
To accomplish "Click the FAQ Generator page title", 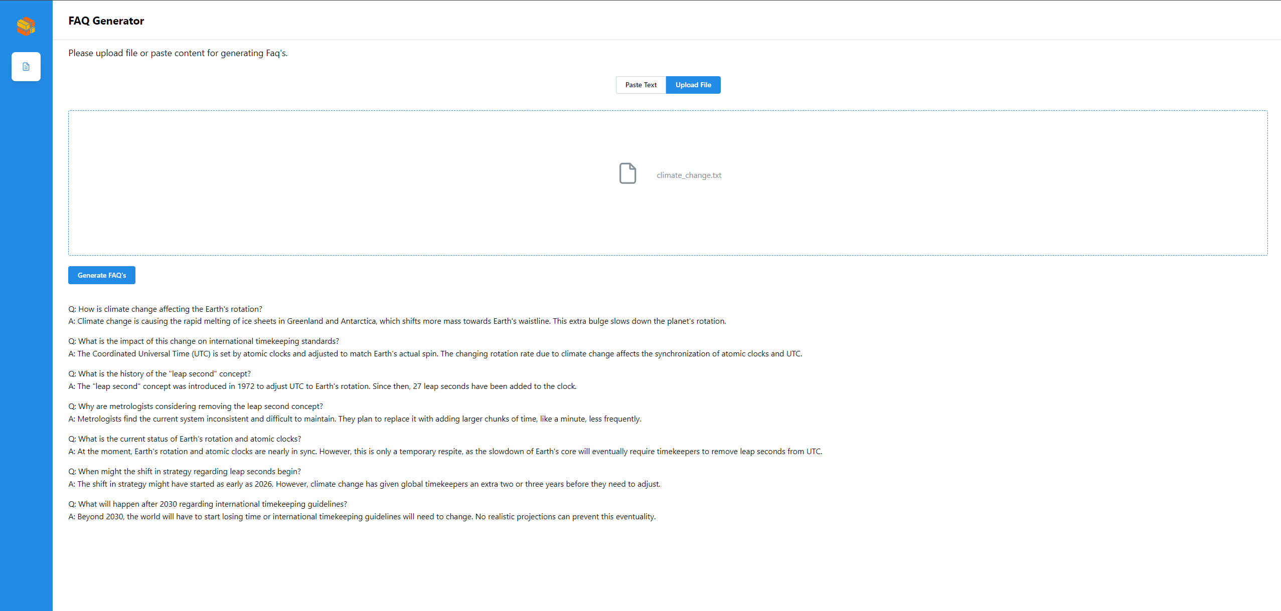I will pos(106,21).
